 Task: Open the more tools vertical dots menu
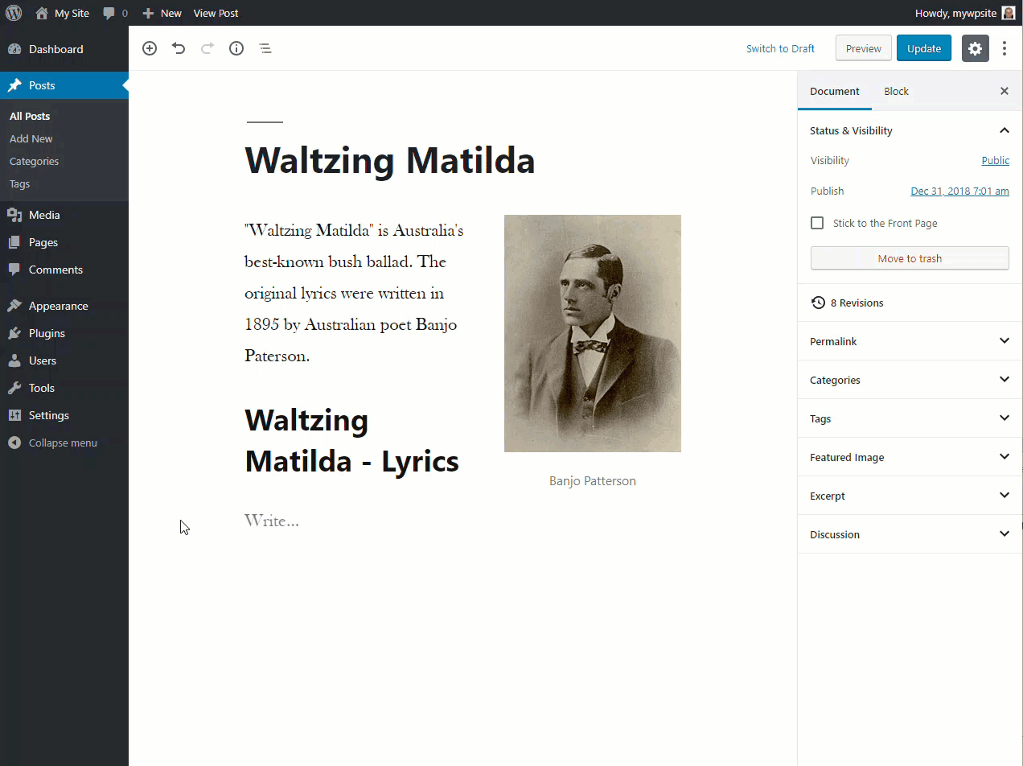point(1005,48)
